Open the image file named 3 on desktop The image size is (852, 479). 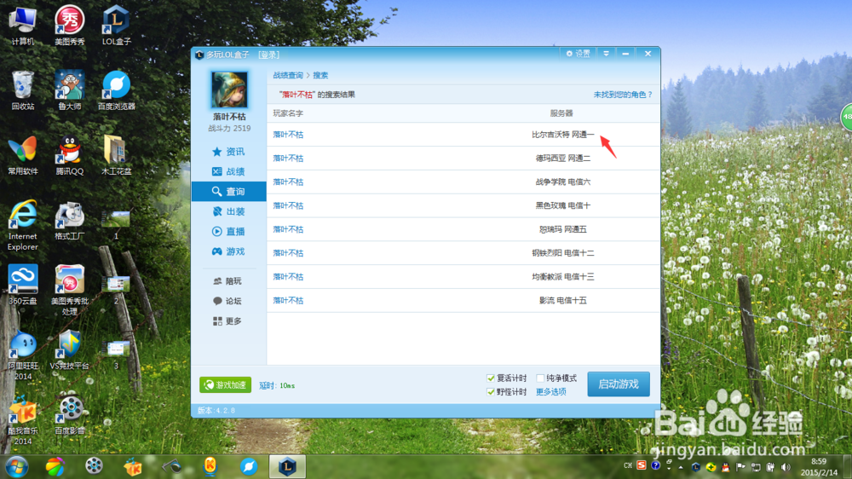[116, 355]
